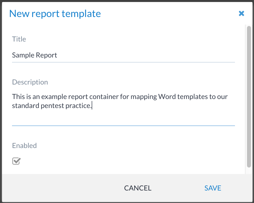Viewport: 254px width, 203px height.
Task: Click the Title field label
Action: [19, 39]
